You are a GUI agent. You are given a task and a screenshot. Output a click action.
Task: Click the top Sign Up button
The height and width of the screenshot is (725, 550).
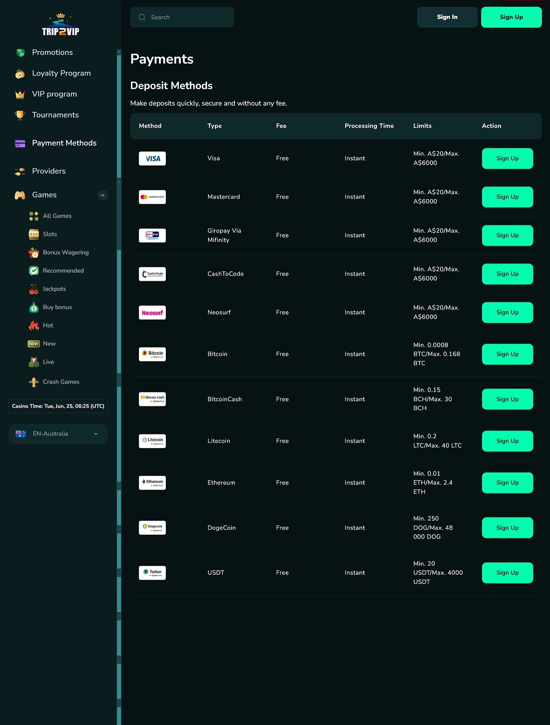point(511,17)
